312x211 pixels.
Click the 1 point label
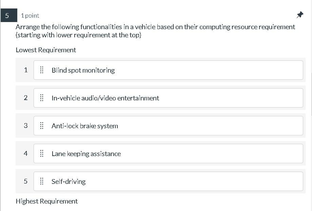point(30,16)
